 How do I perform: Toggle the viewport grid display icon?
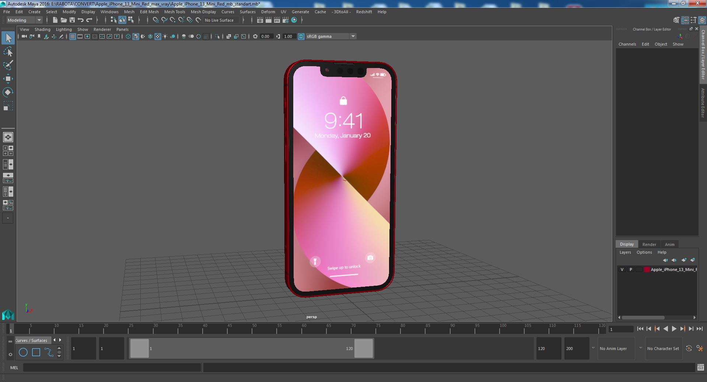pos(73,36)
